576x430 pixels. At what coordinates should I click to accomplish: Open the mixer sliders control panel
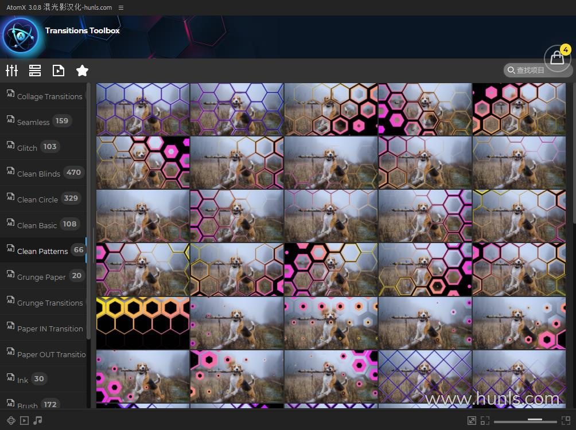[12, 71]
